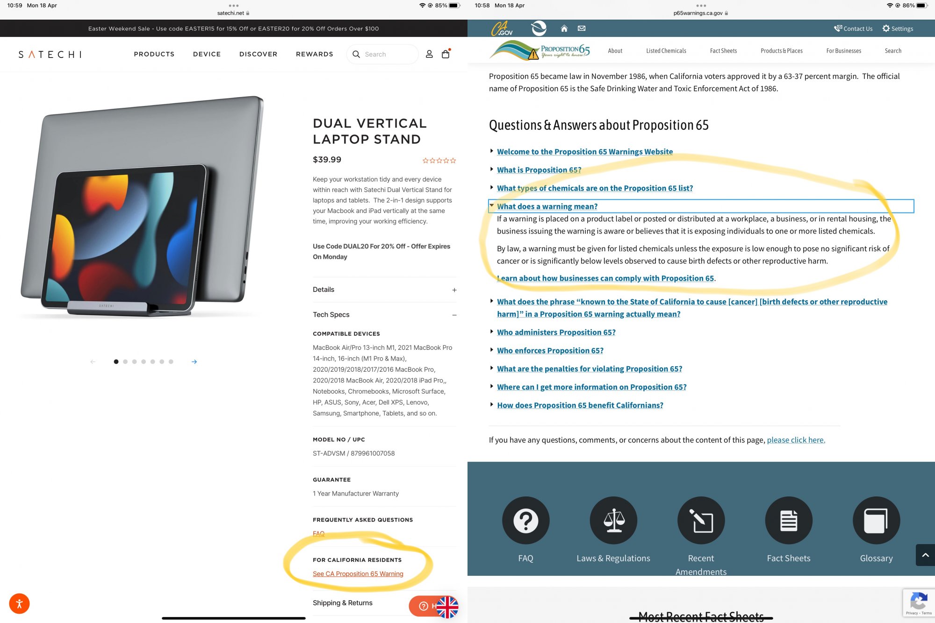This screenshot has width=935, height=623.
Task: Tap the p65warnings.ca.gov address bar
Action: pyautogui.click(x=701, y=13)
